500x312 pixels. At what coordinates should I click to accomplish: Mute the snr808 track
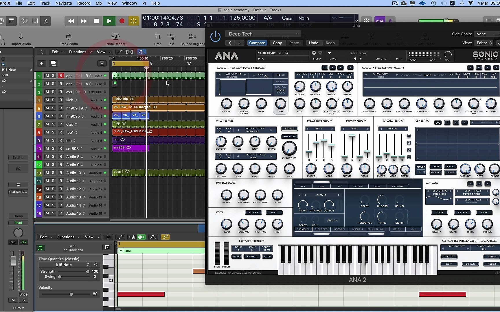[x=47, y=148]
